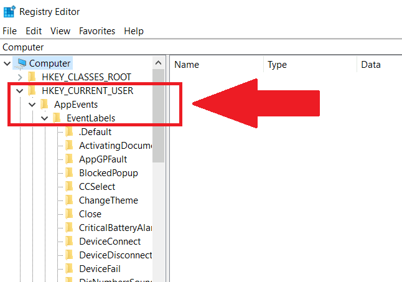Click the BlockedPopup key folder icon

tap(70, 173)
